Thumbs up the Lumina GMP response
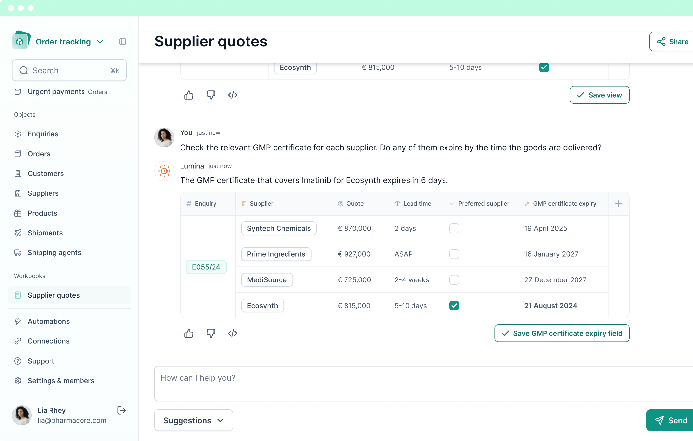 tap(189, 333)
